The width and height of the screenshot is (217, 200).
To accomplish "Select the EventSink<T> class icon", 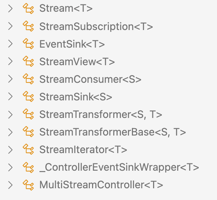I will [x=28, y=44].
